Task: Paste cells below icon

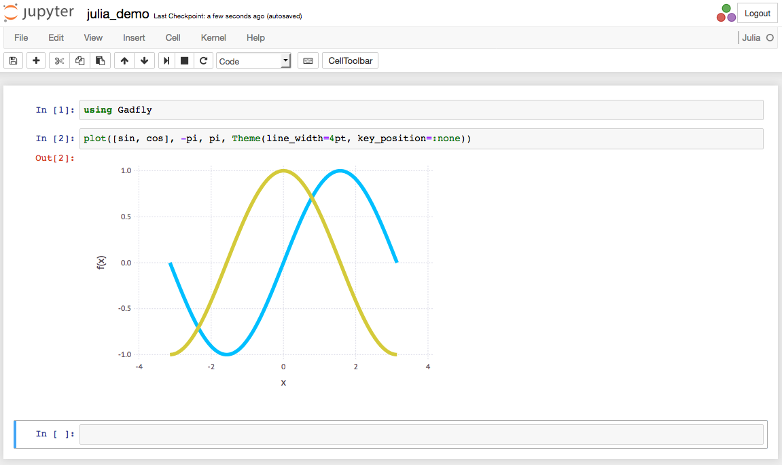Action: [x=100, y=61]
